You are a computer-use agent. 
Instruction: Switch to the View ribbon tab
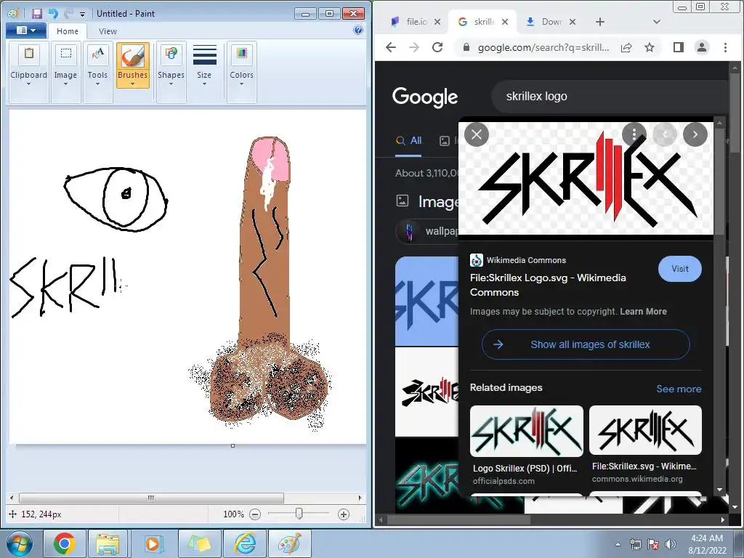[x=108, y=31]
